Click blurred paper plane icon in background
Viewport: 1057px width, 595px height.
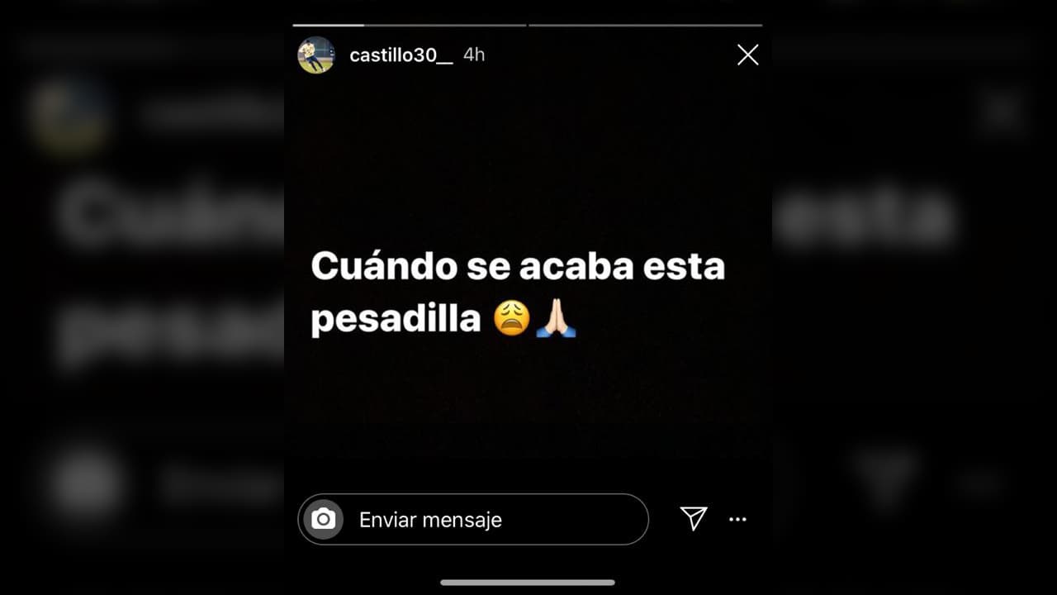[x=885, y=479]
